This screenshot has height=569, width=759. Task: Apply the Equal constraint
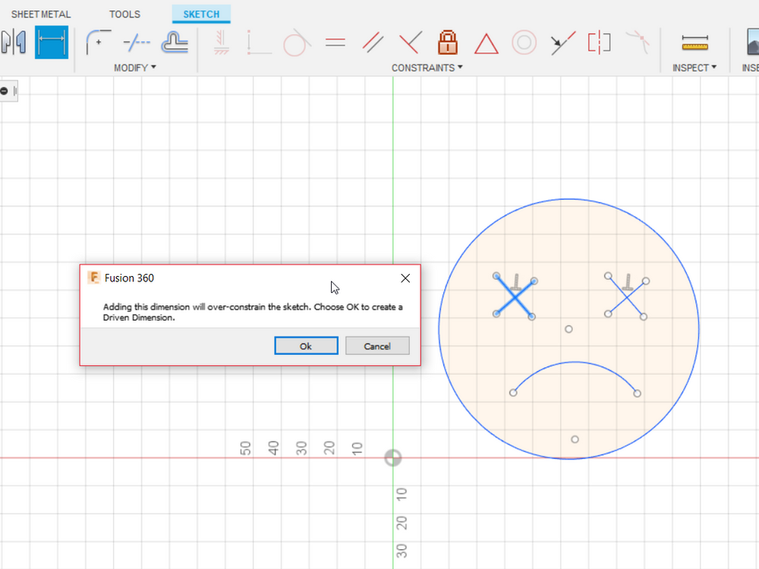pyautogui.click(x=335, y=42)
